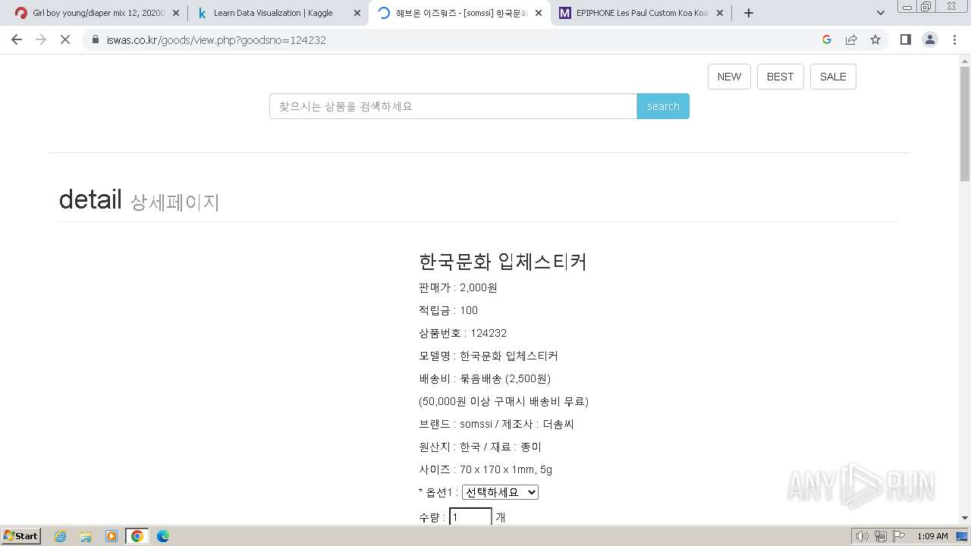
Task: Launch Internet Explorer from taskbar
Action: point(60,536)
